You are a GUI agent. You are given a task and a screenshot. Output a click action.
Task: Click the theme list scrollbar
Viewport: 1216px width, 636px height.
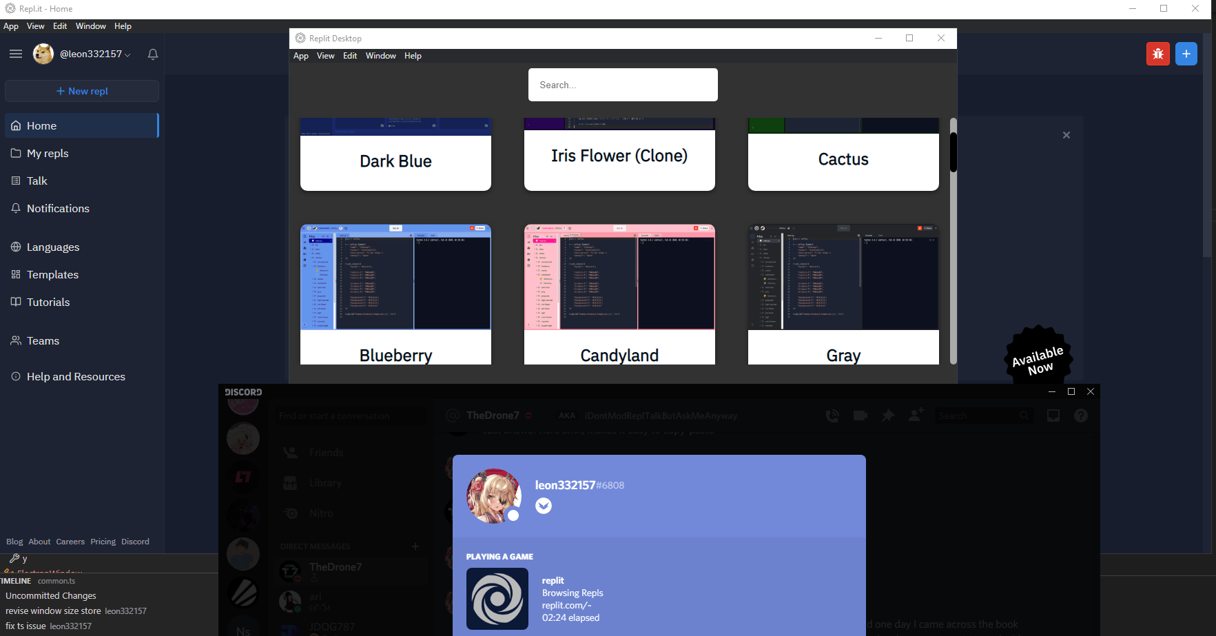point(954,241)
